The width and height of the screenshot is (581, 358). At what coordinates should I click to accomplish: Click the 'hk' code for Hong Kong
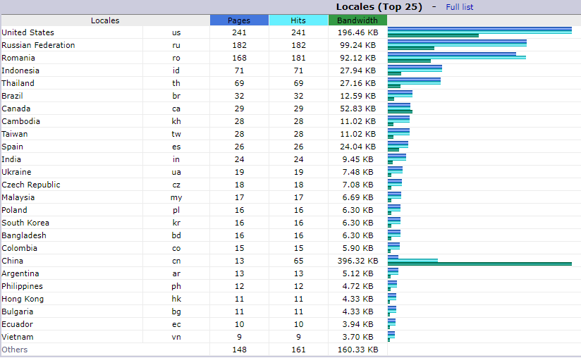click(x=176, y=299)
